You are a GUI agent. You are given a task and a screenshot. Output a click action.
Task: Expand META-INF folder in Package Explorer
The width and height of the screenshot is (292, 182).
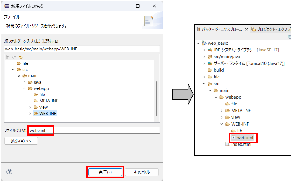click(222, 111)
